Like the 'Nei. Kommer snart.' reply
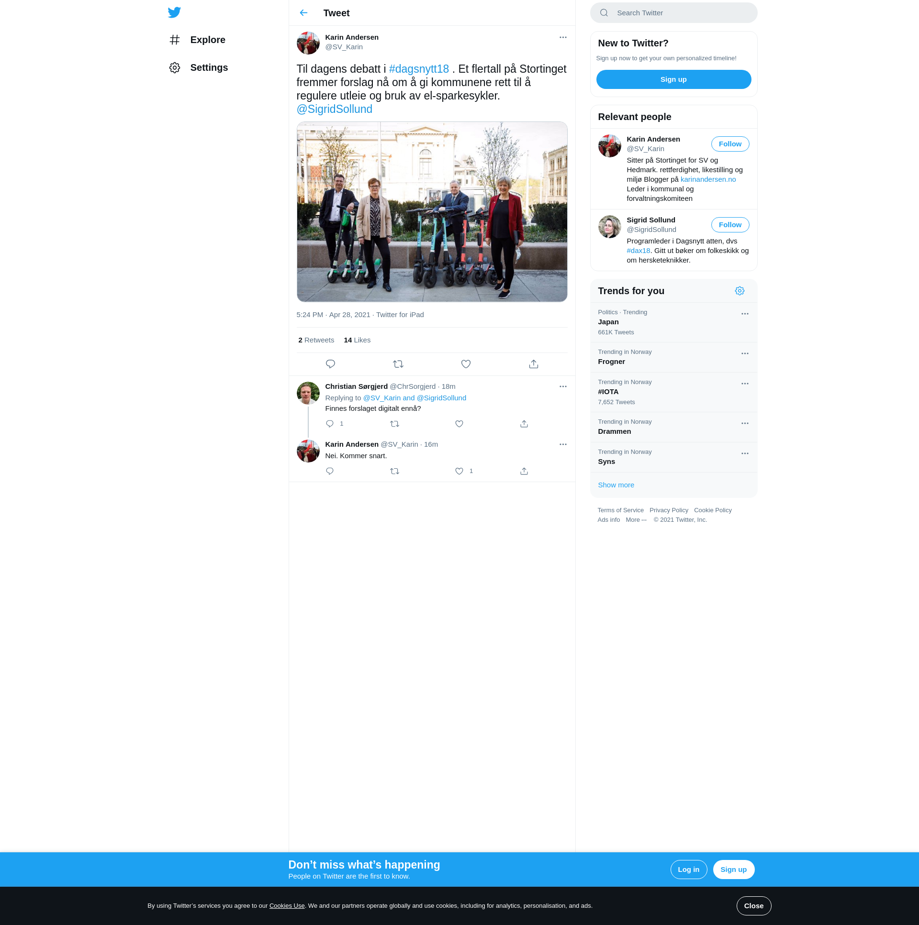919x925 pixels. (x=459, y=471)
